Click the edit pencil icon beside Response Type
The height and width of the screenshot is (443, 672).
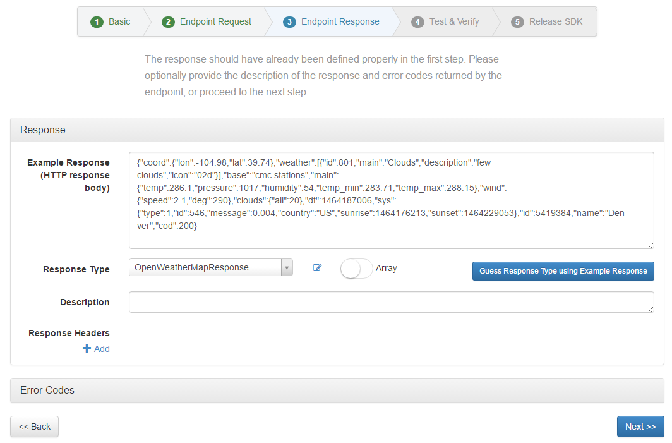[x=317, y=268]
